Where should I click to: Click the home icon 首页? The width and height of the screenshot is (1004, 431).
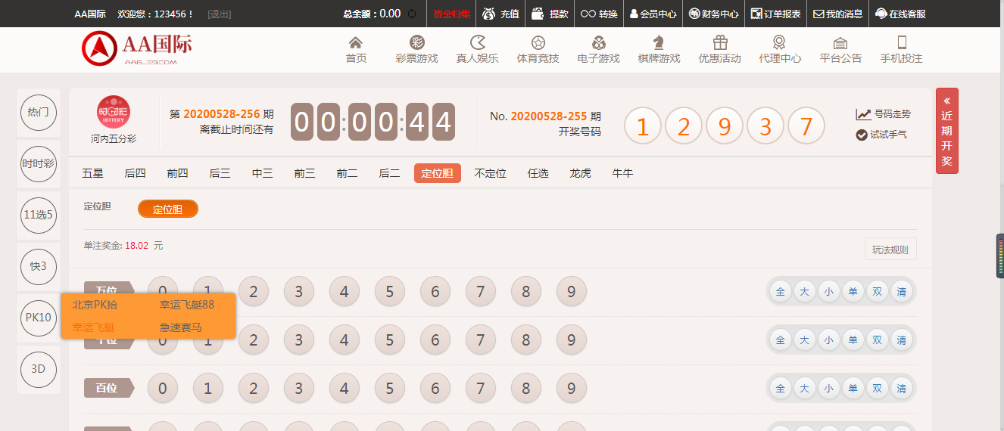click(x=355, y=43)
